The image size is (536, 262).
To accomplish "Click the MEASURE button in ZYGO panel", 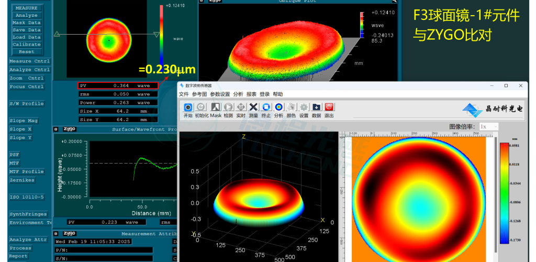I will click(x=27, y=8).
